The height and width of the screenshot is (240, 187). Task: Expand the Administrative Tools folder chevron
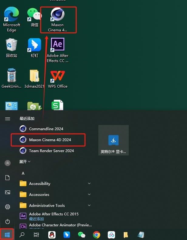pyautogui.click(x=89, y=205)
